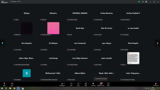Viewport: 160px width, 90px height.
Task: Click nur hafig setiawan participant name
Action: coord(80,58)
